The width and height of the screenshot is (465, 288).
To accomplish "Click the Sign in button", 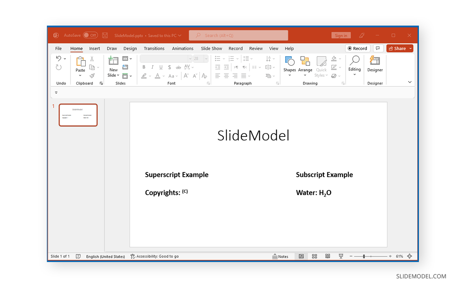I will point(341,35).
